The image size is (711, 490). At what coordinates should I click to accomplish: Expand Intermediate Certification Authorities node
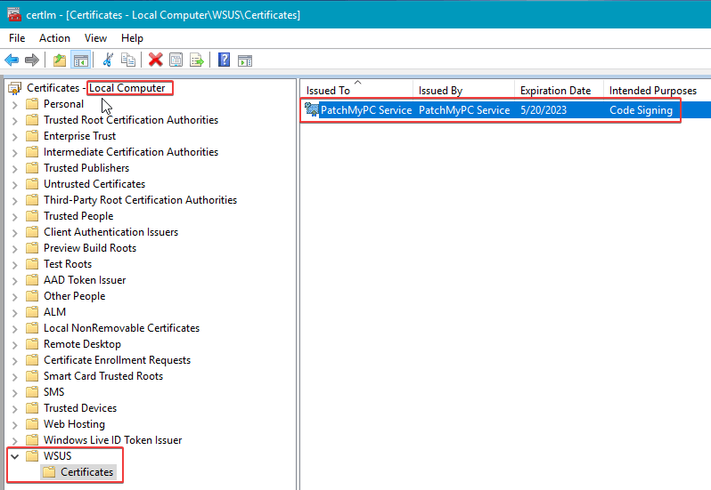tap(15, 153)
